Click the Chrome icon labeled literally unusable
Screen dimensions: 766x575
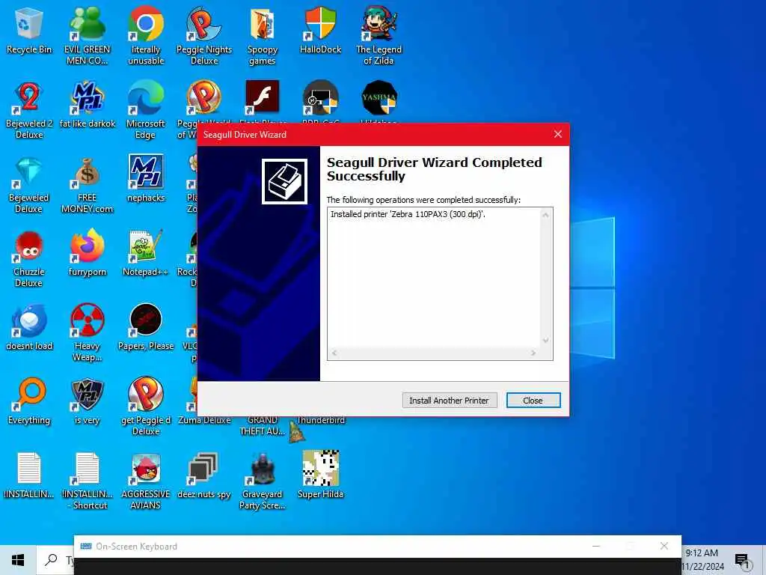pos(146,35)
